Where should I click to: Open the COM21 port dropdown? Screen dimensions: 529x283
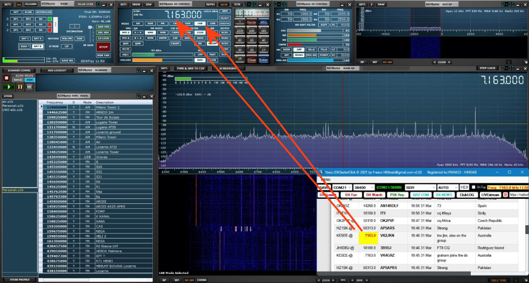342,187
